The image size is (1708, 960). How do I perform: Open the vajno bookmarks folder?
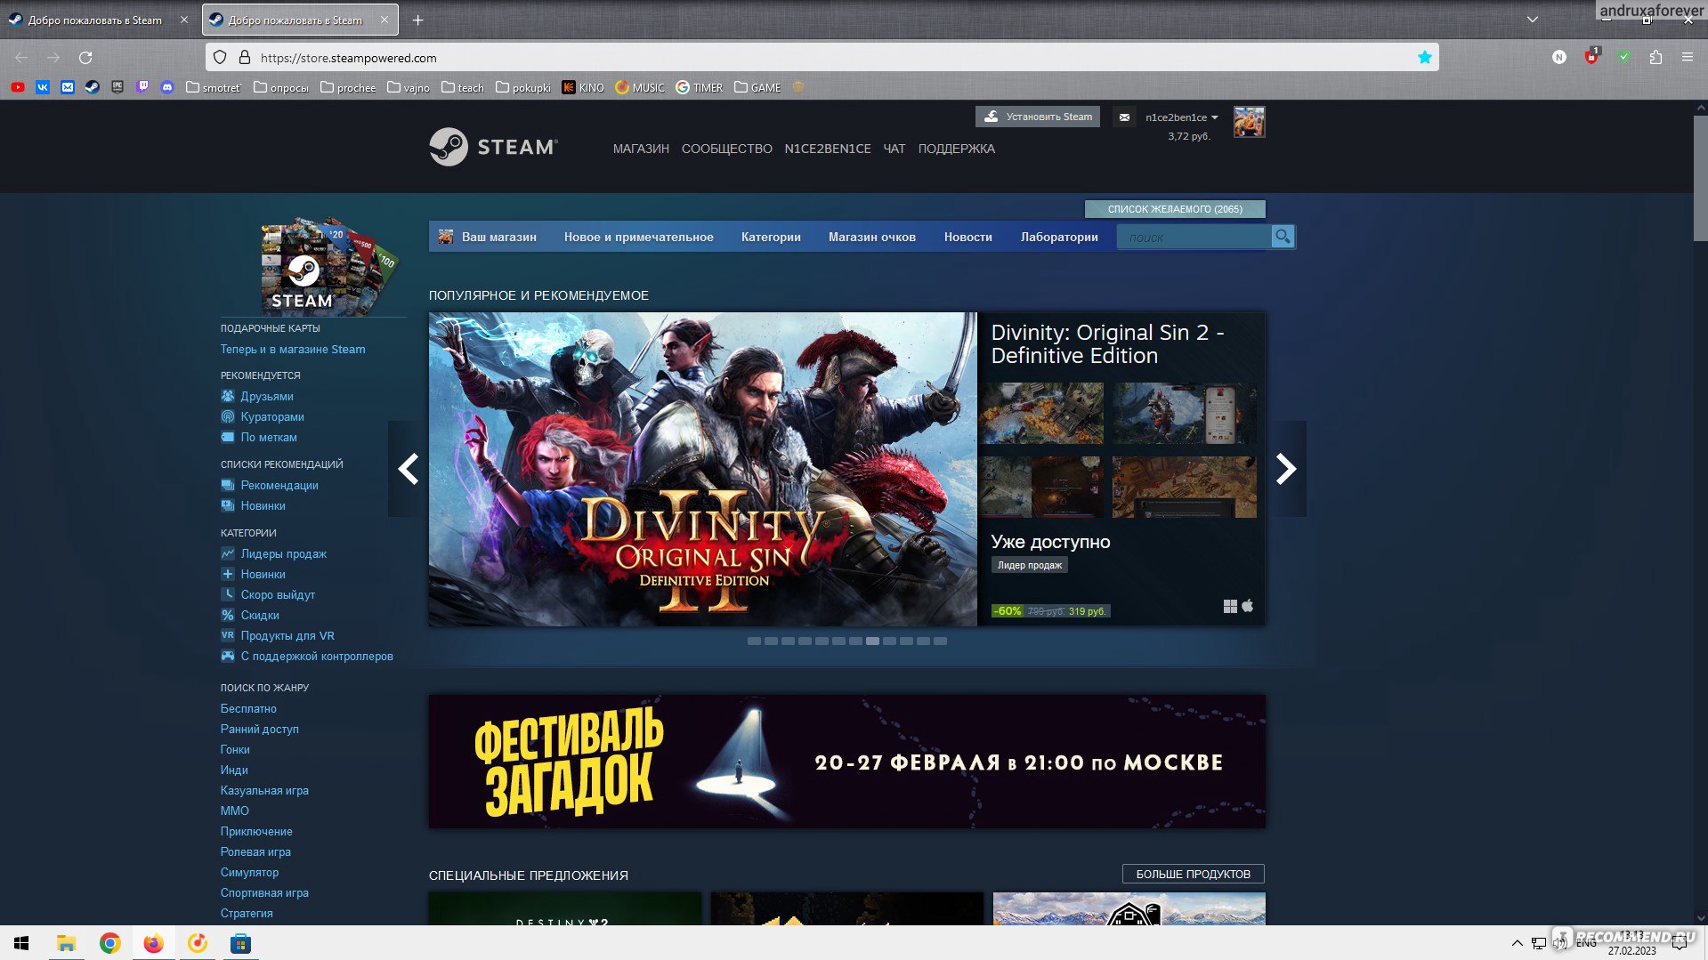pyautogui.click(x=409, y=87)
